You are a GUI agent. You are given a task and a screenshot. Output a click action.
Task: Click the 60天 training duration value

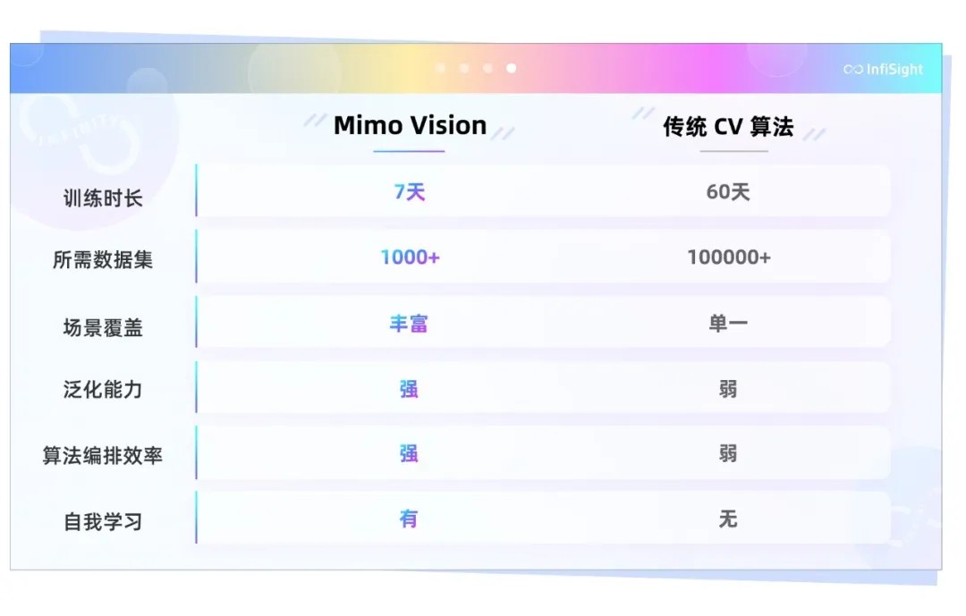(x=728, y=192)
